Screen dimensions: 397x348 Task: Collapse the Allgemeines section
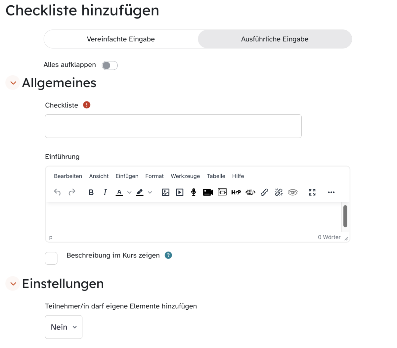tap(13, 83)
